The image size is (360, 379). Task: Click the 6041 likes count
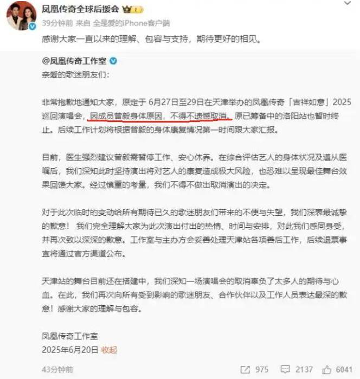coord(344,369)
